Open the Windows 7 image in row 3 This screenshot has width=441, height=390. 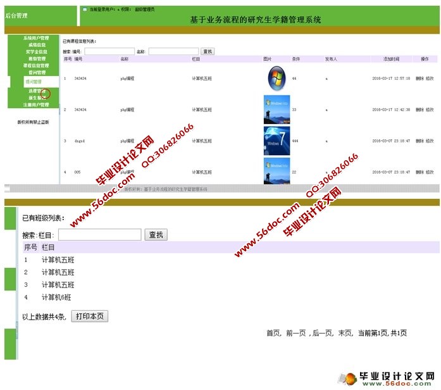click(276, 141)
